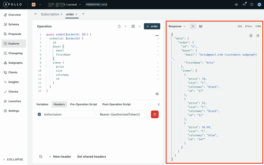Click the share operation icon

[x=119, y=26]
